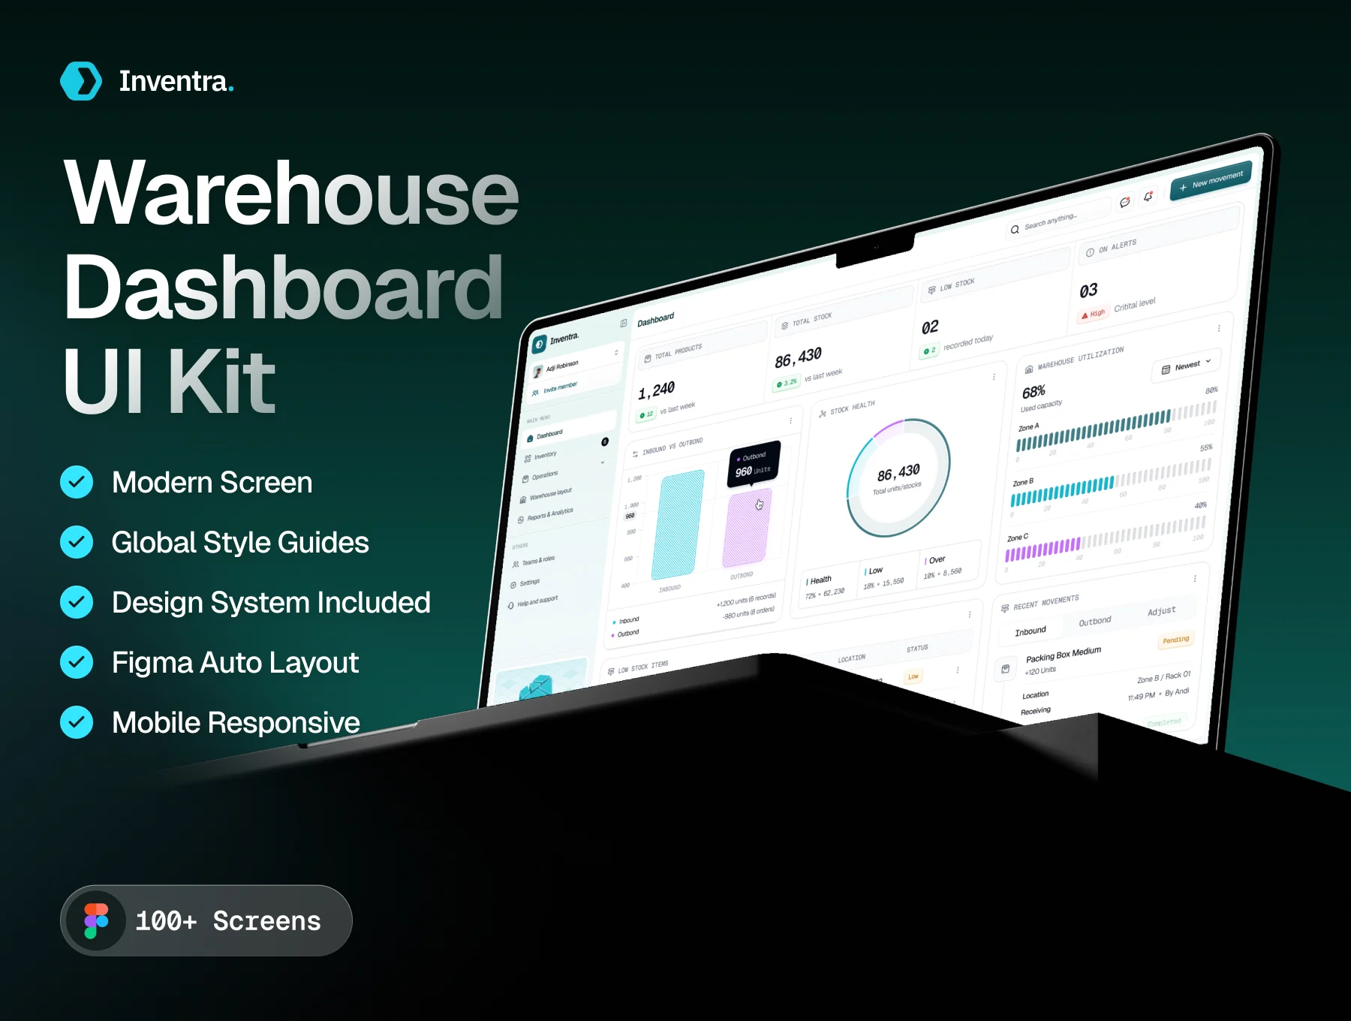This screenshot has height=1021, width=1351.
Task: Click the Low status badge in the table
Action: 913,676
